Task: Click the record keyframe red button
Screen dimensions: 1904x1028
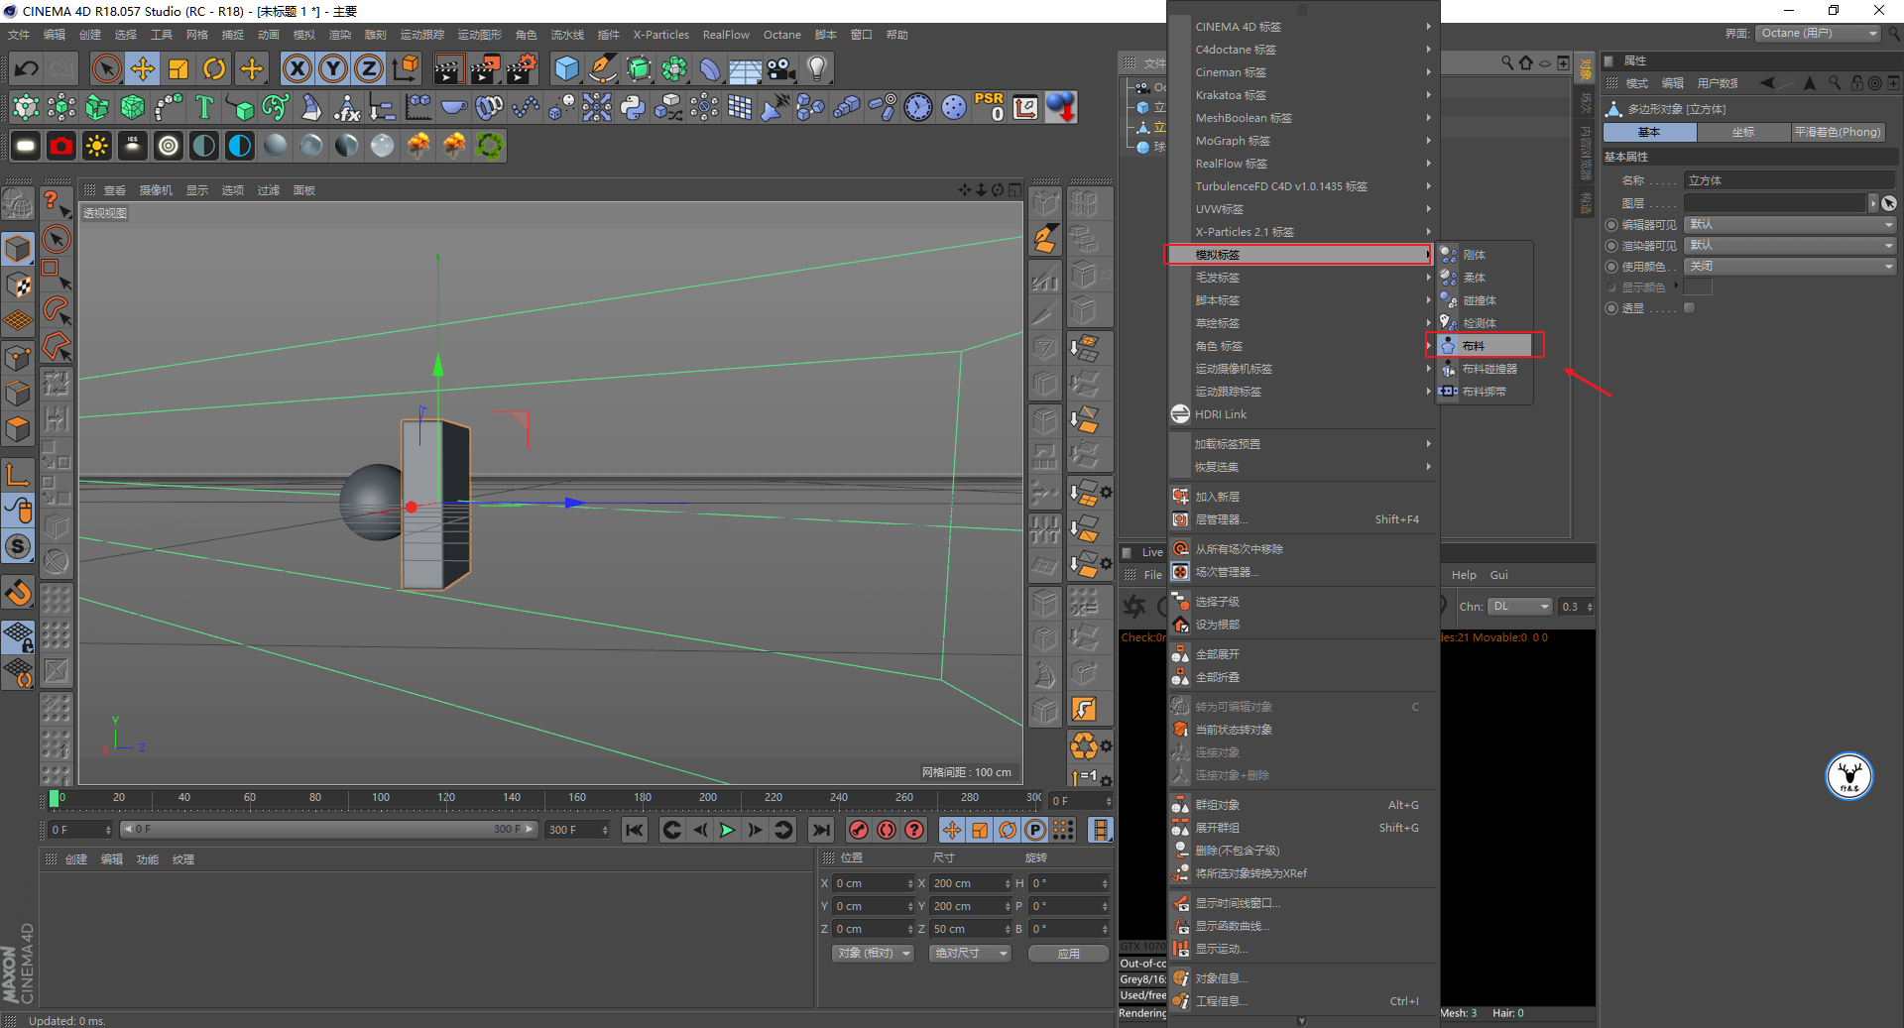Action: (x=859, y=830)
